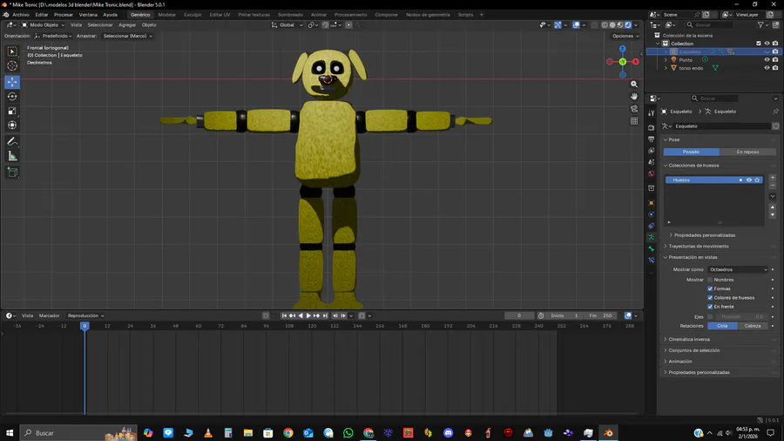This screenshot has height=441, width=784.
Task: Click the current frame number field
Action: click(519, 315)
